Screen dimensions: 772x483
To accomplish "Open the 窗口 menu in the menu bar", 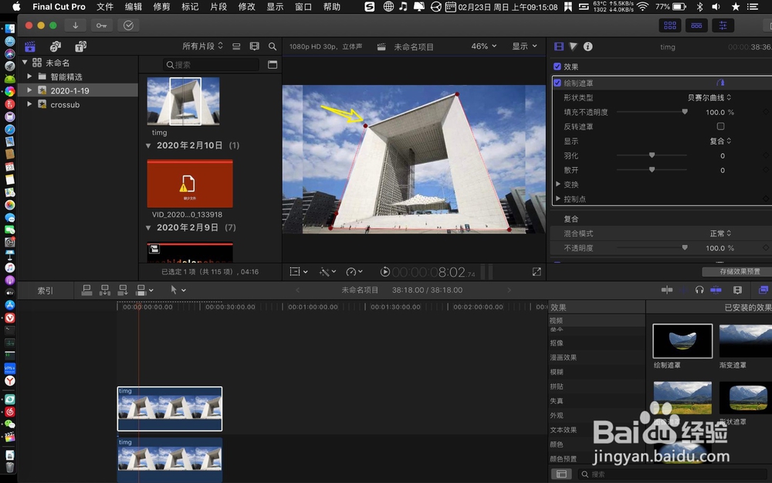I will click(302, 7).
